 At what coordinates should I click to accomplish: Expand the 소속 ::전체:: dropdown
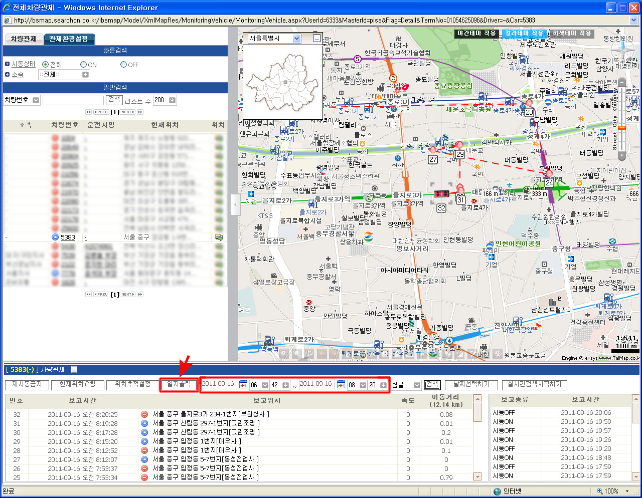(85, 75)
